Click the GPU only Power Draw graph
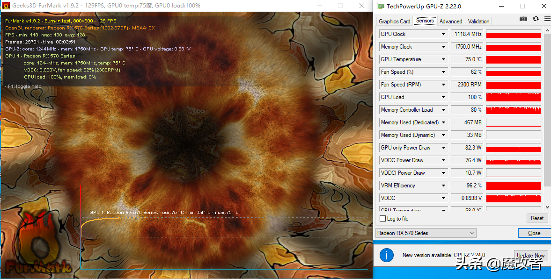 pos(514,148)
